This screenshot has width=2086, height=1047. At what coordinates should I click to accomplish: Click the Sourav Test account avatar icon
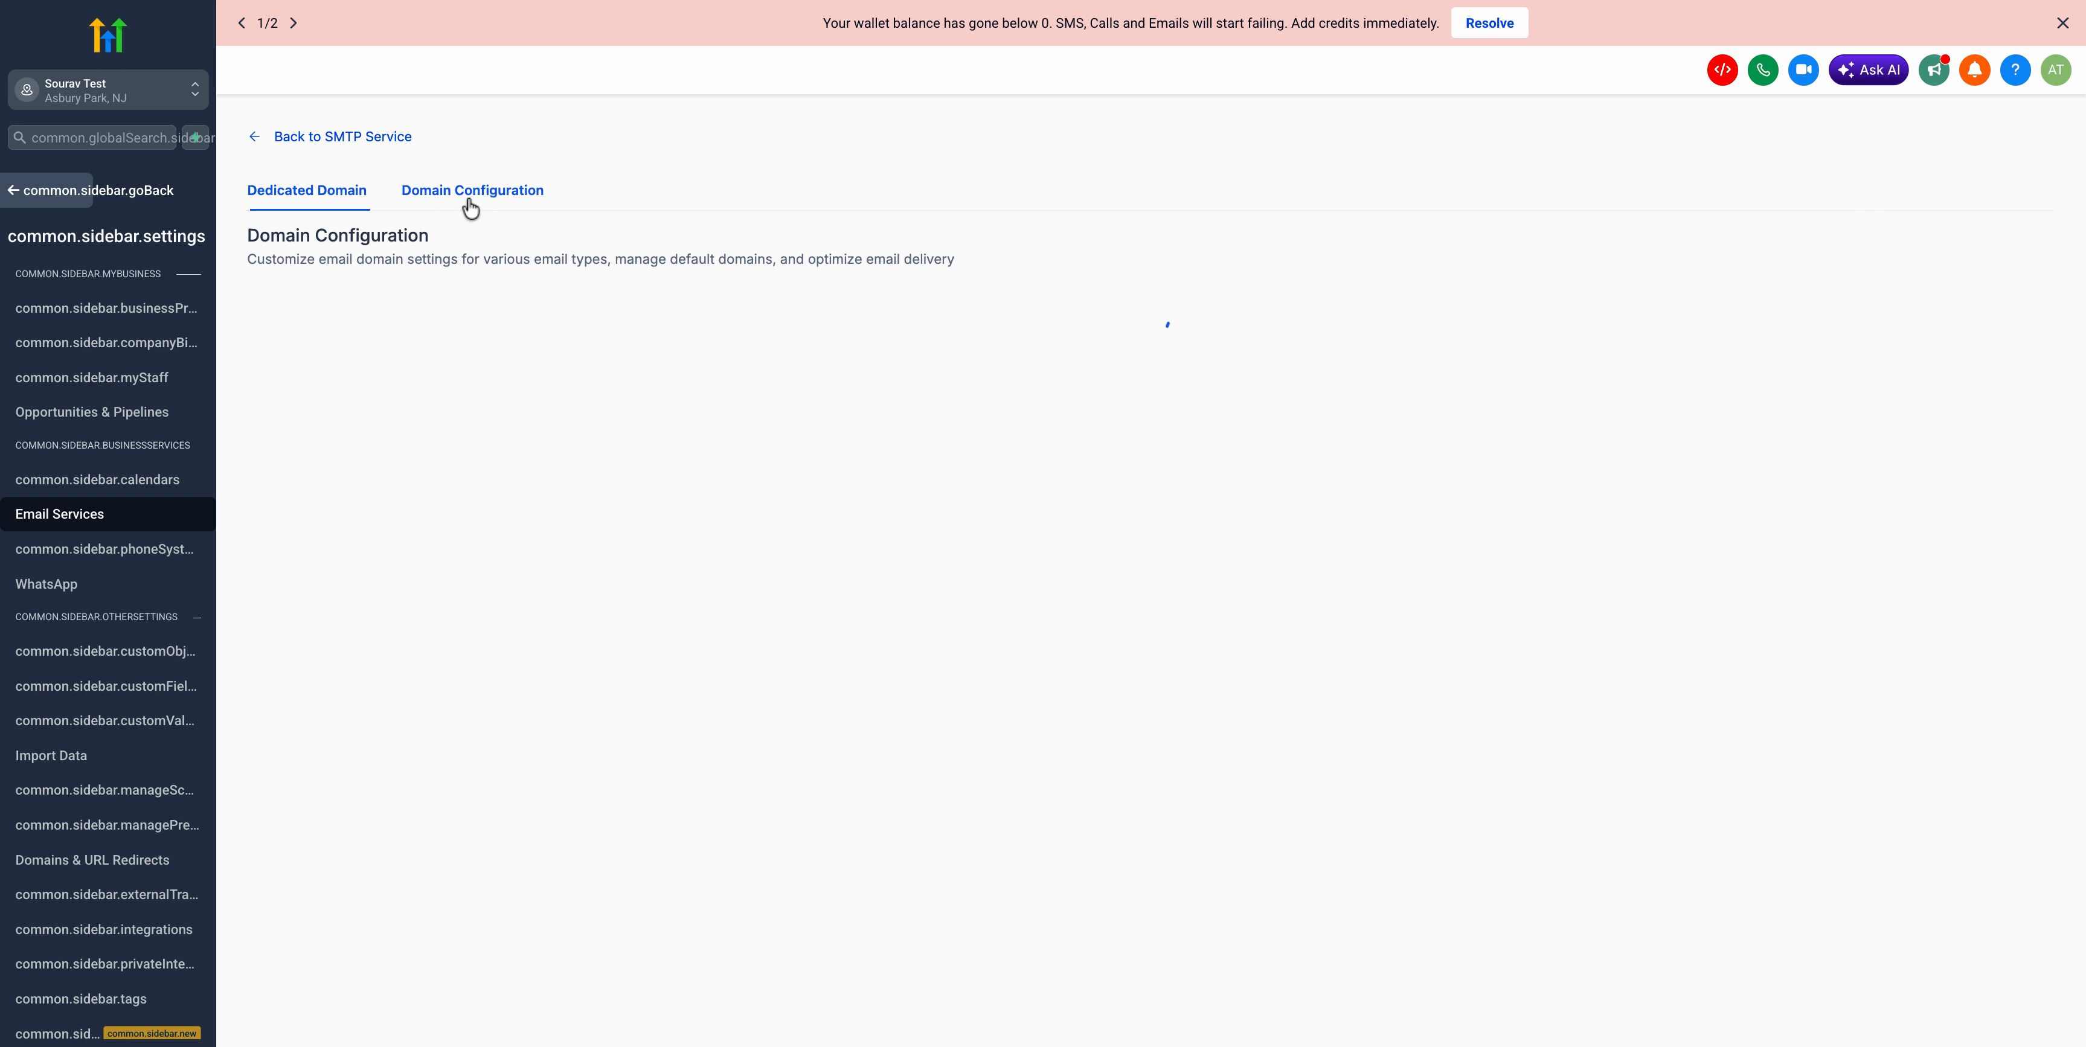point(27,90)
